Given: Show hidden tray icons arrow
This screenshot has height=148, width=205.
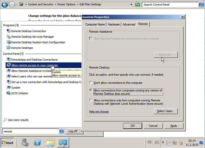Looking at the screenshot, I should click(163, 142).
